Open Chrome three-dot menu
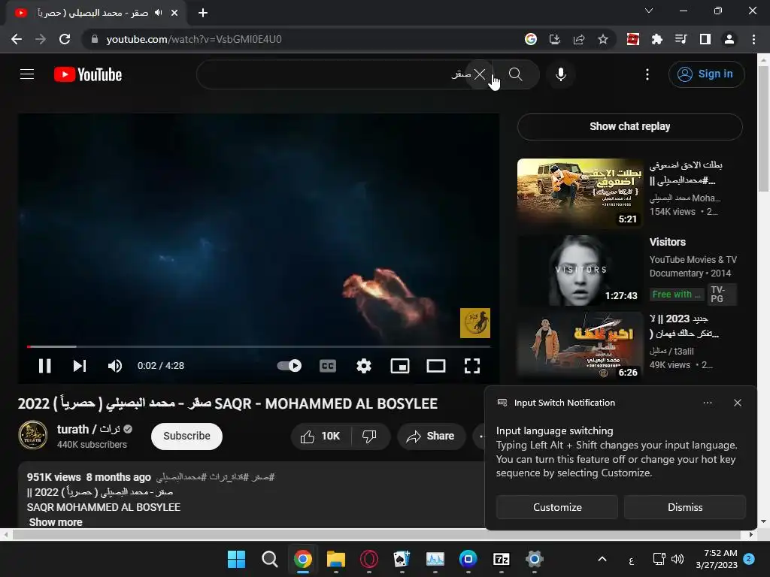 click(753, 39)
